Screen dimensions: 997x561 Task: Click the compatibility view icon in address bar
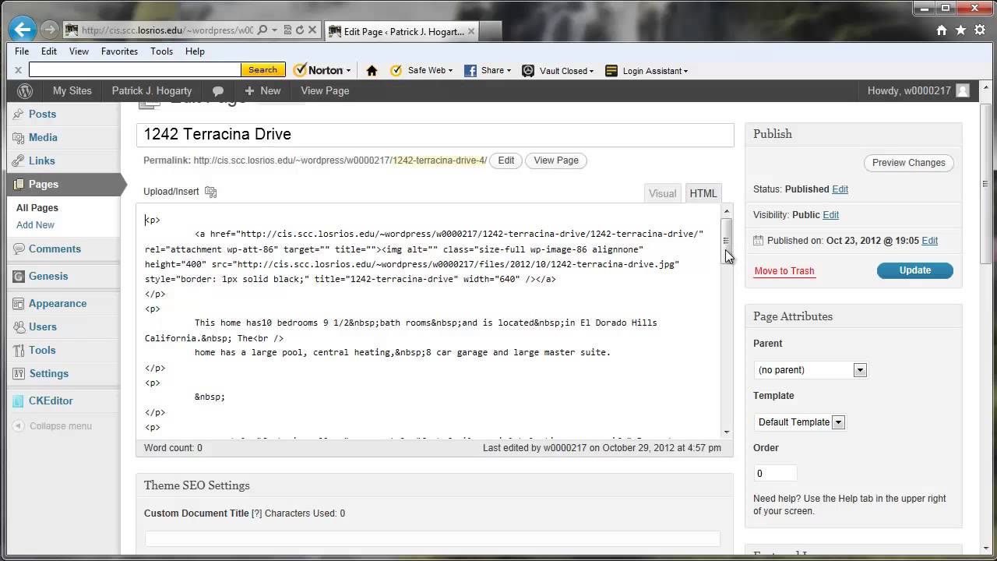point(287,30)
